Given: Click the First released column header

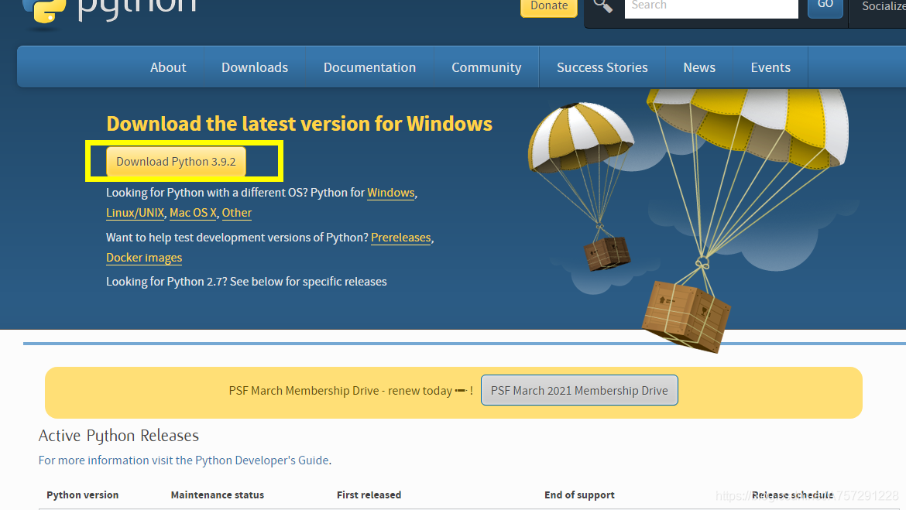Looking at the screenshot, I should [369, 495].
